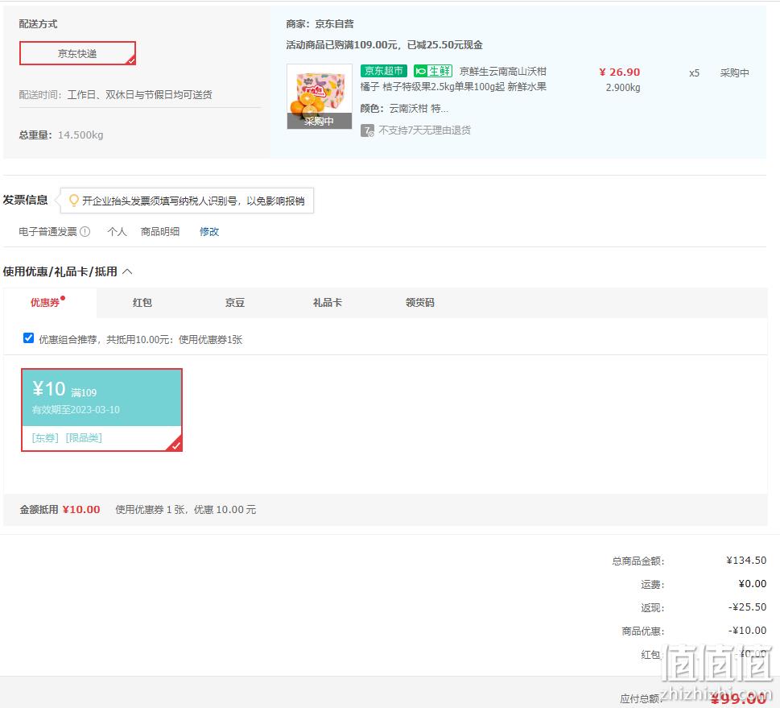Click the 生鲜 fresh badge icon
780x708 pixels.
[x=433, y=71]
